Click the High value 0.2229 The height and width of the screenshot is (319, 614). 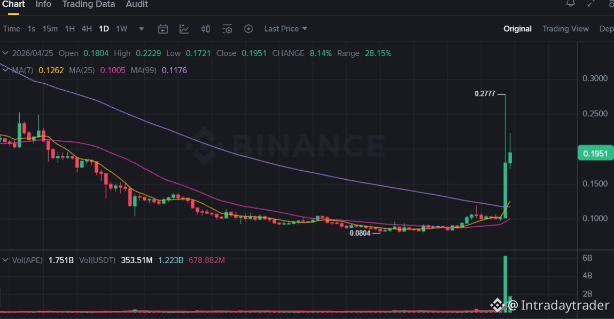(x=149, y=53)
